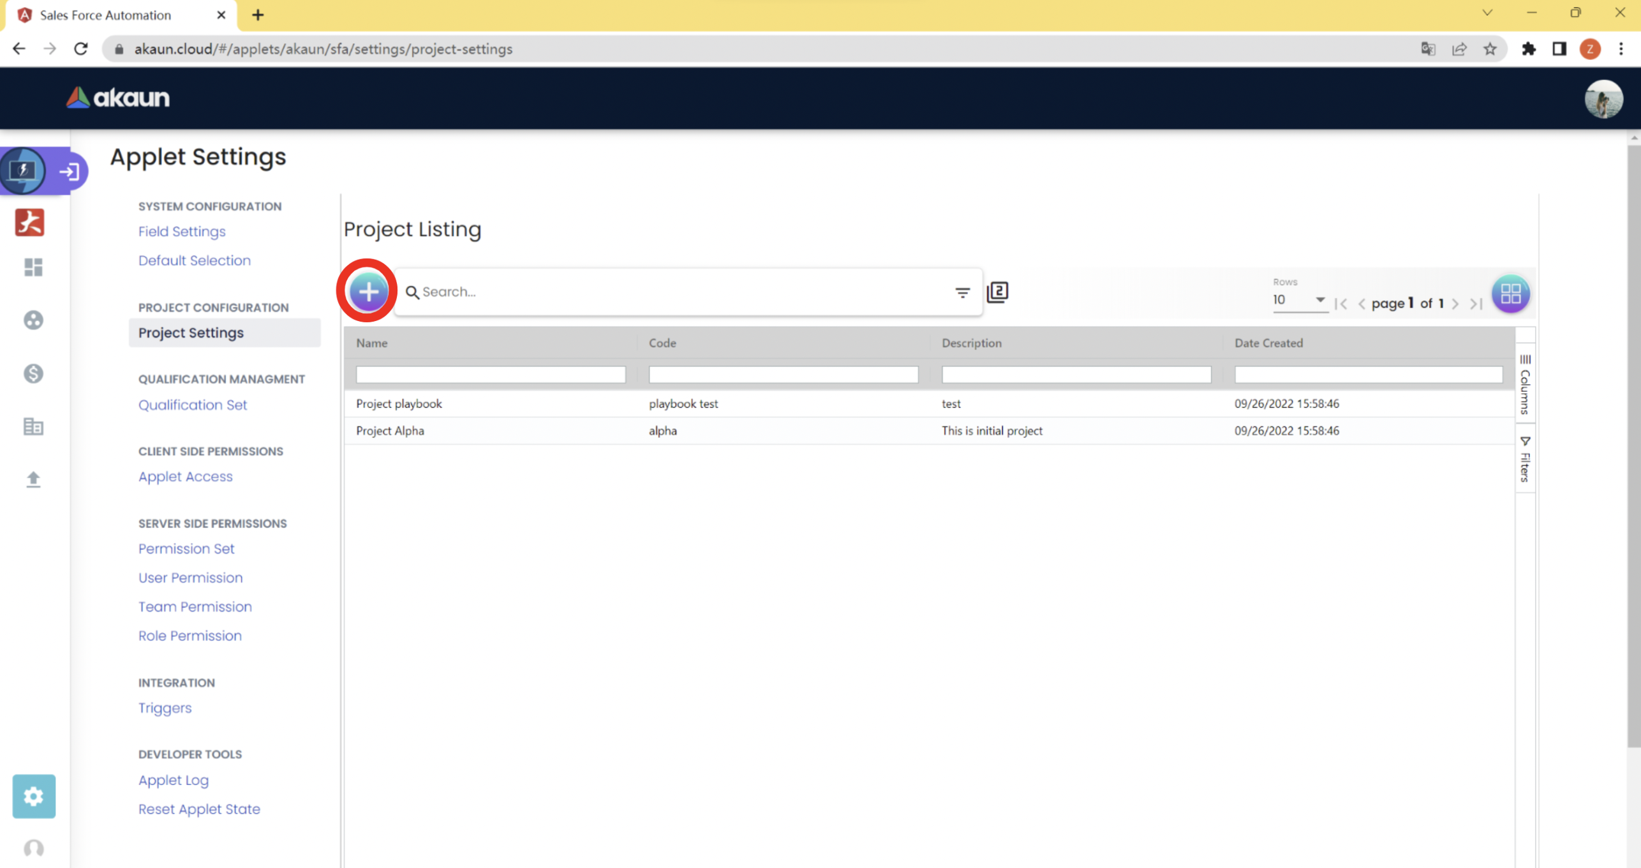The image size is (1641, 868).
Task: Click the settings gear sidebar icon
Action: click(x=33, y=796)
